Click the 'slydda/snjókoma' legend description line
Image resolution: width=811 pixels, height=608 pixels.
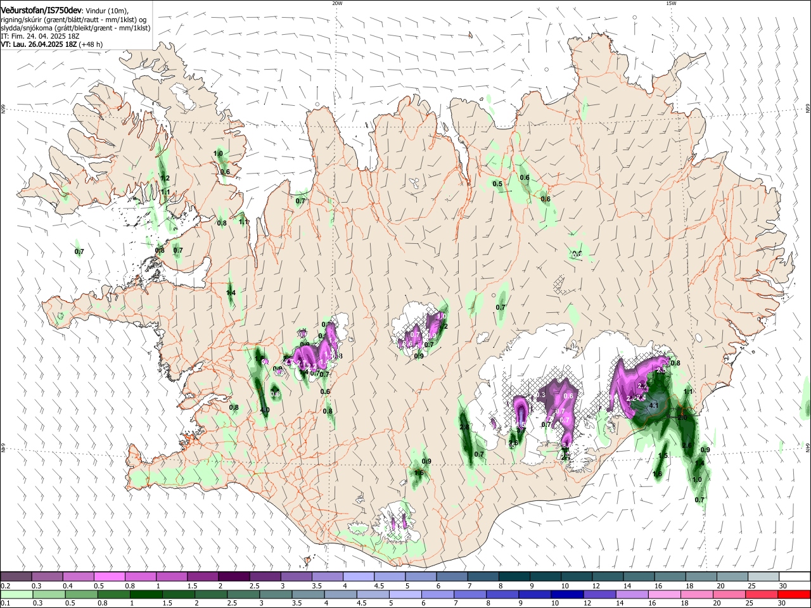[75, 28]
